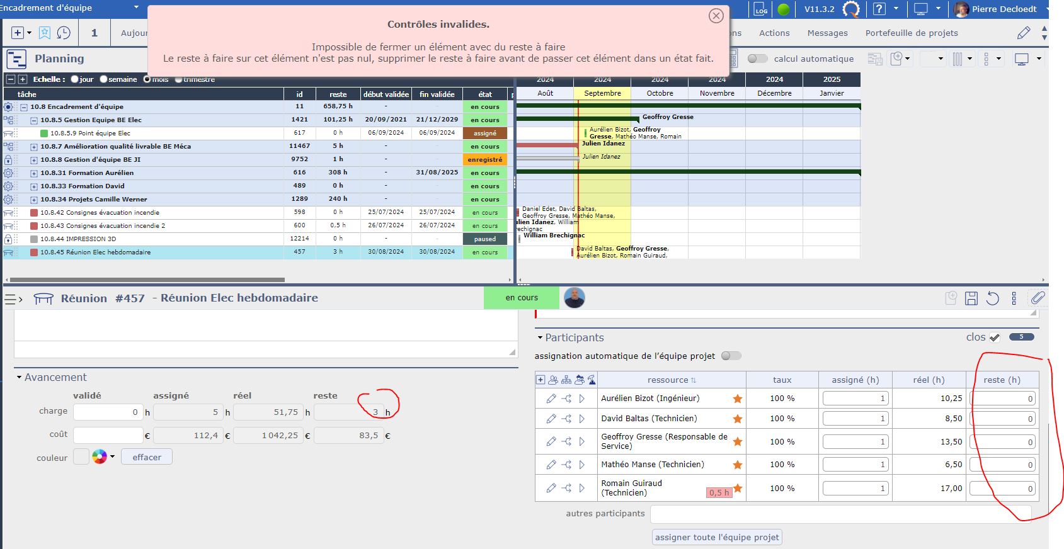Viewport: 1064px width, 549px height.
Task: Click the save disk icon for Réunion #457
Action: [x=971, y=298]
